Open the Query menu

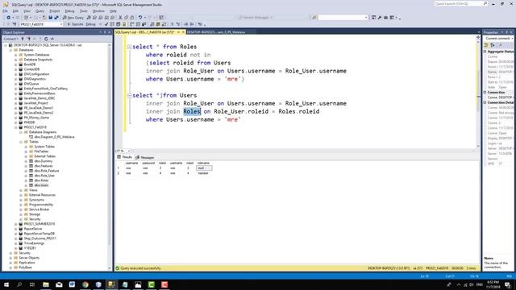pyautogui.click(x=40, y=10)
